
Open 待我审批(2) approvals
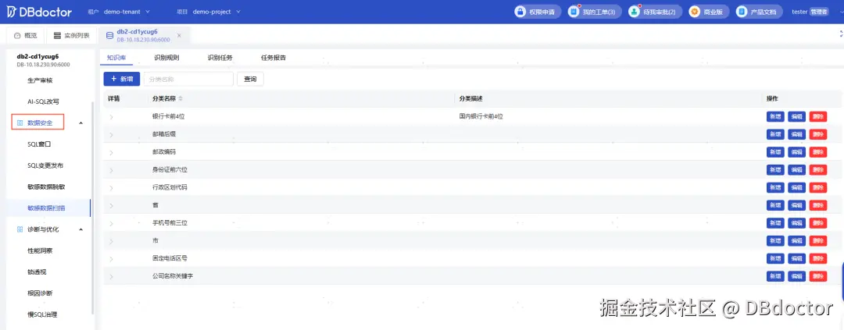(655, 11)
